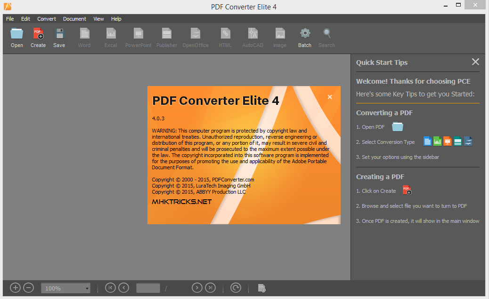Screen dimensions: 489x299
Task: Click the Create PDF icon under Creating a PDF
Action: (407, 190)
